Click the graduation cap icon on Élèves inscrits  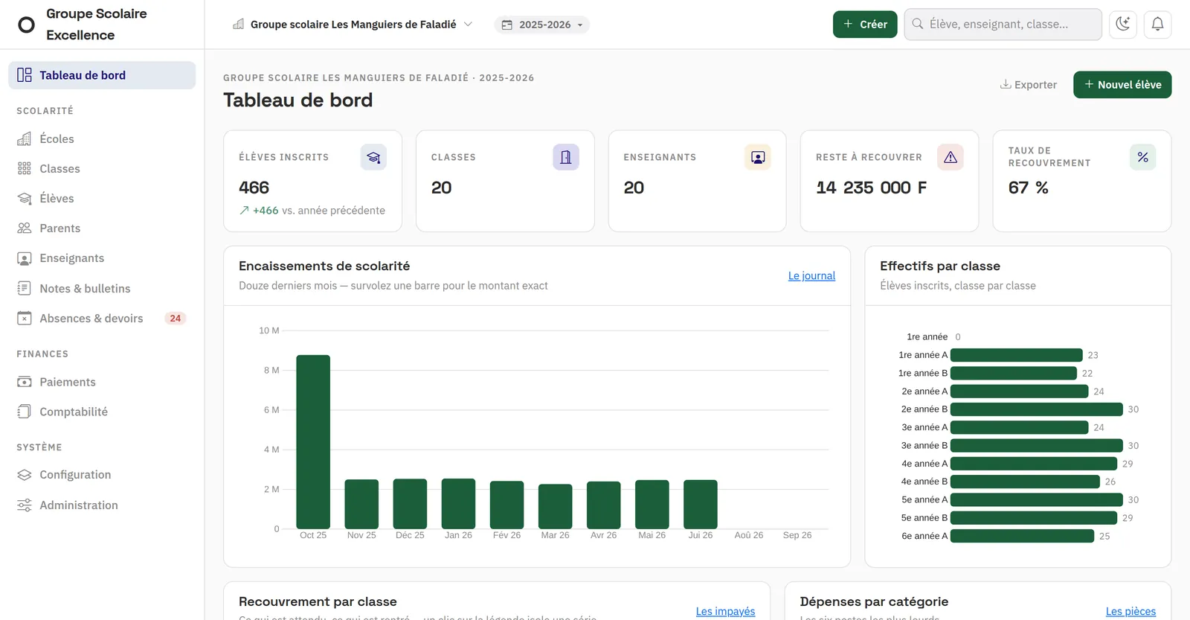pos(373,157)
